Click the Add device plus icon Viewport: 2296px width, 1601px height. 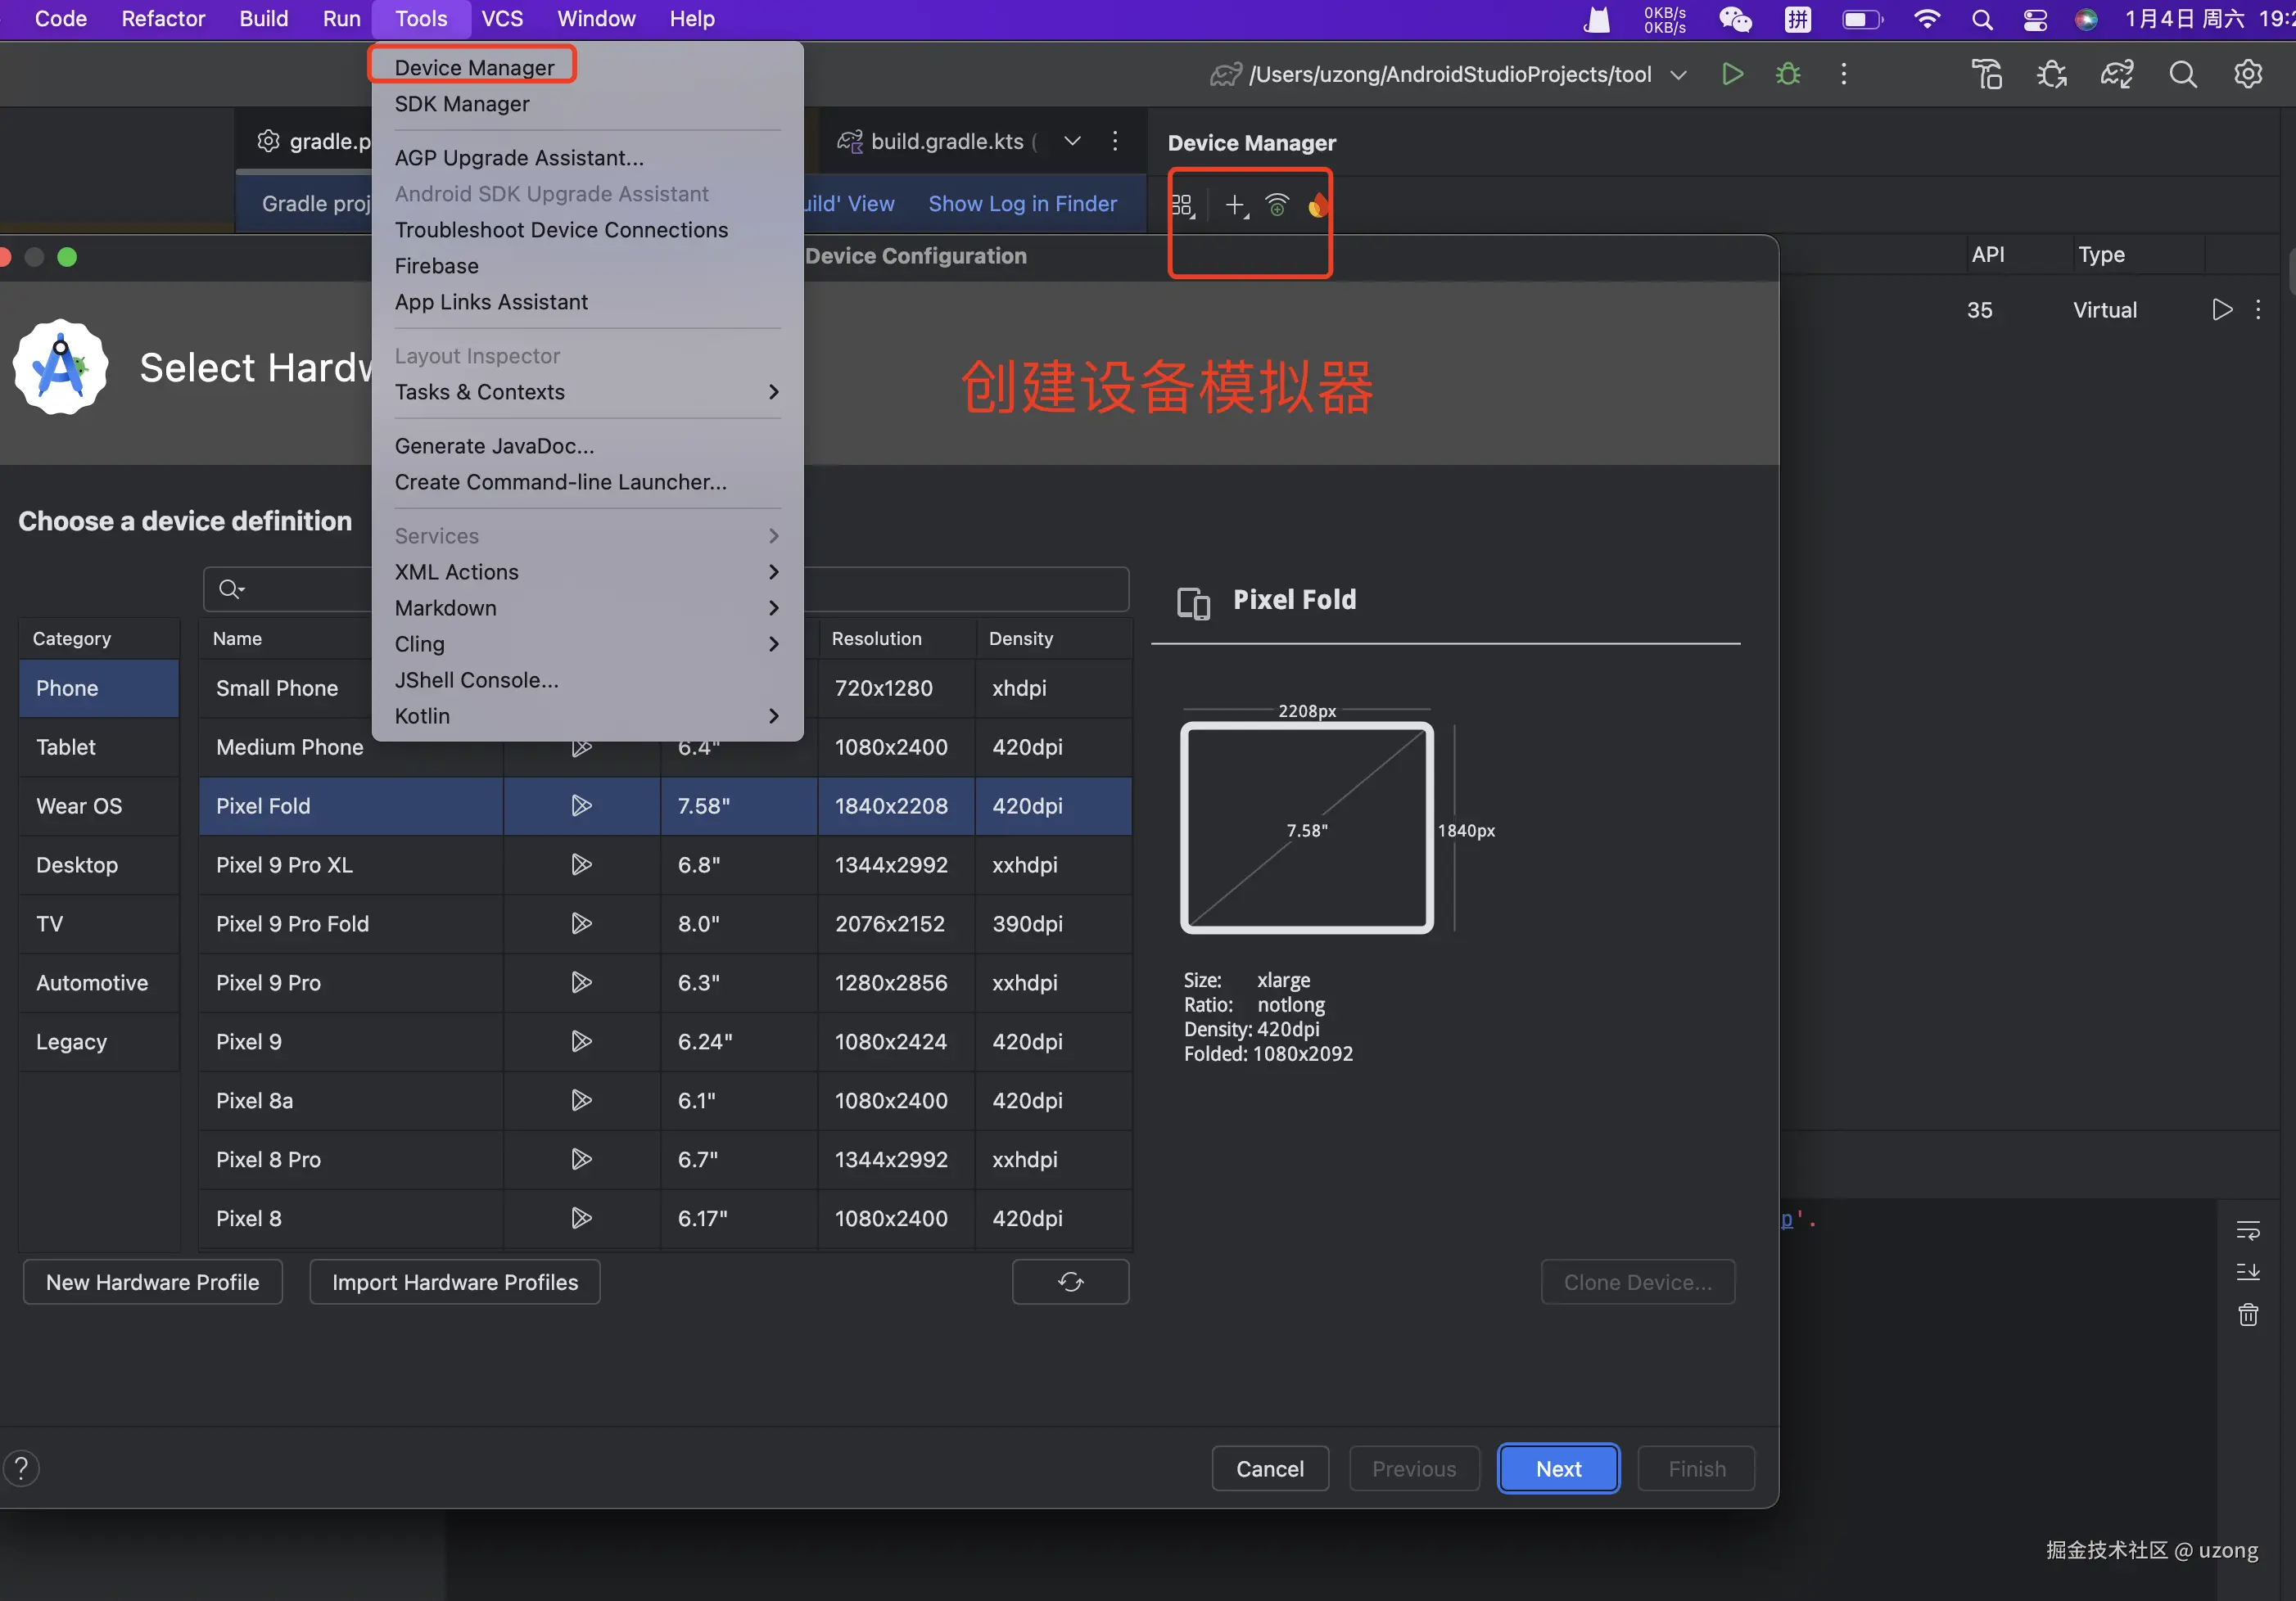tap(1235, 205)
